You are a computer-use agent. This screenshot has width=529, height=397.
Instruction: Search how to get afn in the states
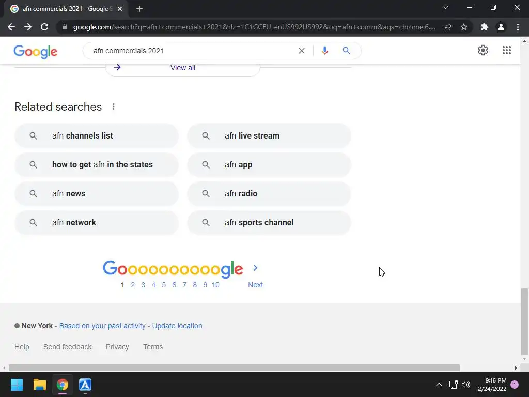(97, 165)
